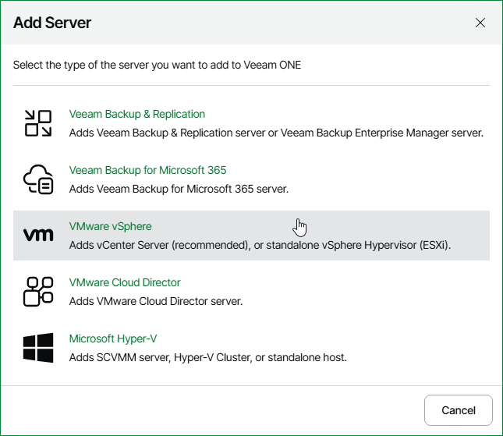Image resolution: width=503 pixels, height=436 pixels.
Task: Click the 'Adds SCVMM server, Hyper-V Cluster' description
Action: 208,357
